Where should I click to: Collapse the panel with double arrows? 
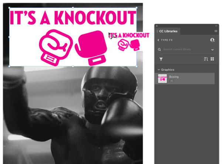216,26
